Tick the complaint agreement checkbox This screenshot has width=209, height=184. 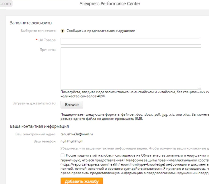click(62, 155)
